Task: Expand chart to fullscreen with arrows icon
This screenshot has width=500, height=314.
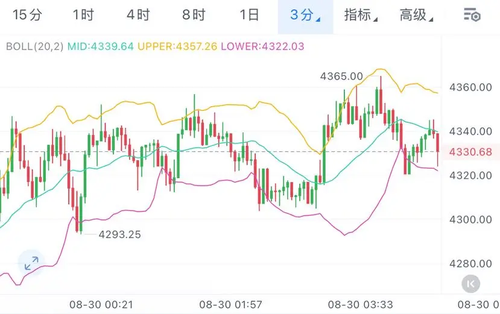Action: 31,263
